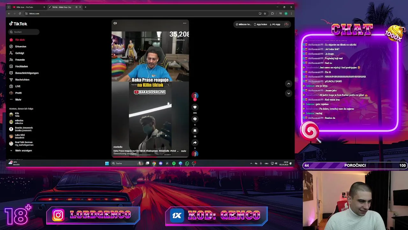Open Nachrichten in the sidebar
The image size is (408, 230).
coord(19,80)
